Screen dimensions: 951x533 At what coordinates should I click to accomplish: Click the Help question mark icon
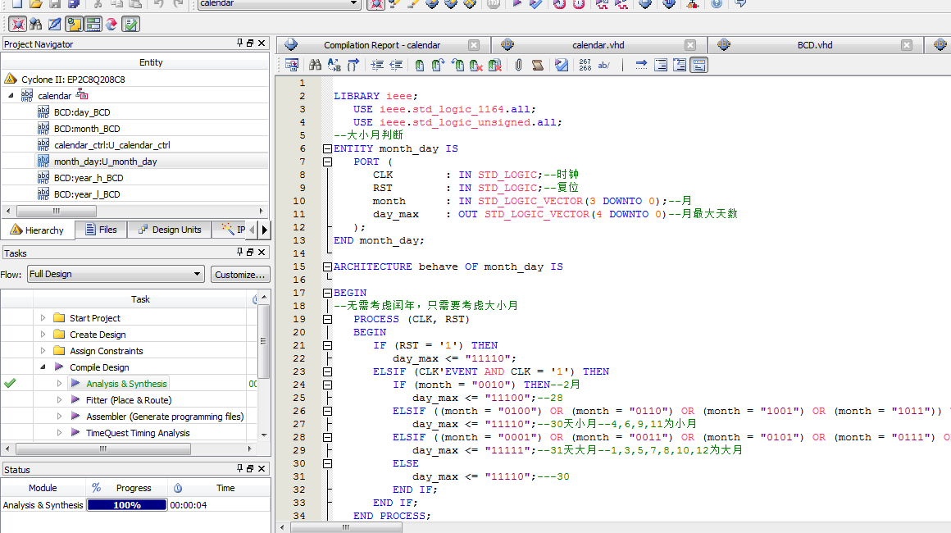(x=717, y=4)
